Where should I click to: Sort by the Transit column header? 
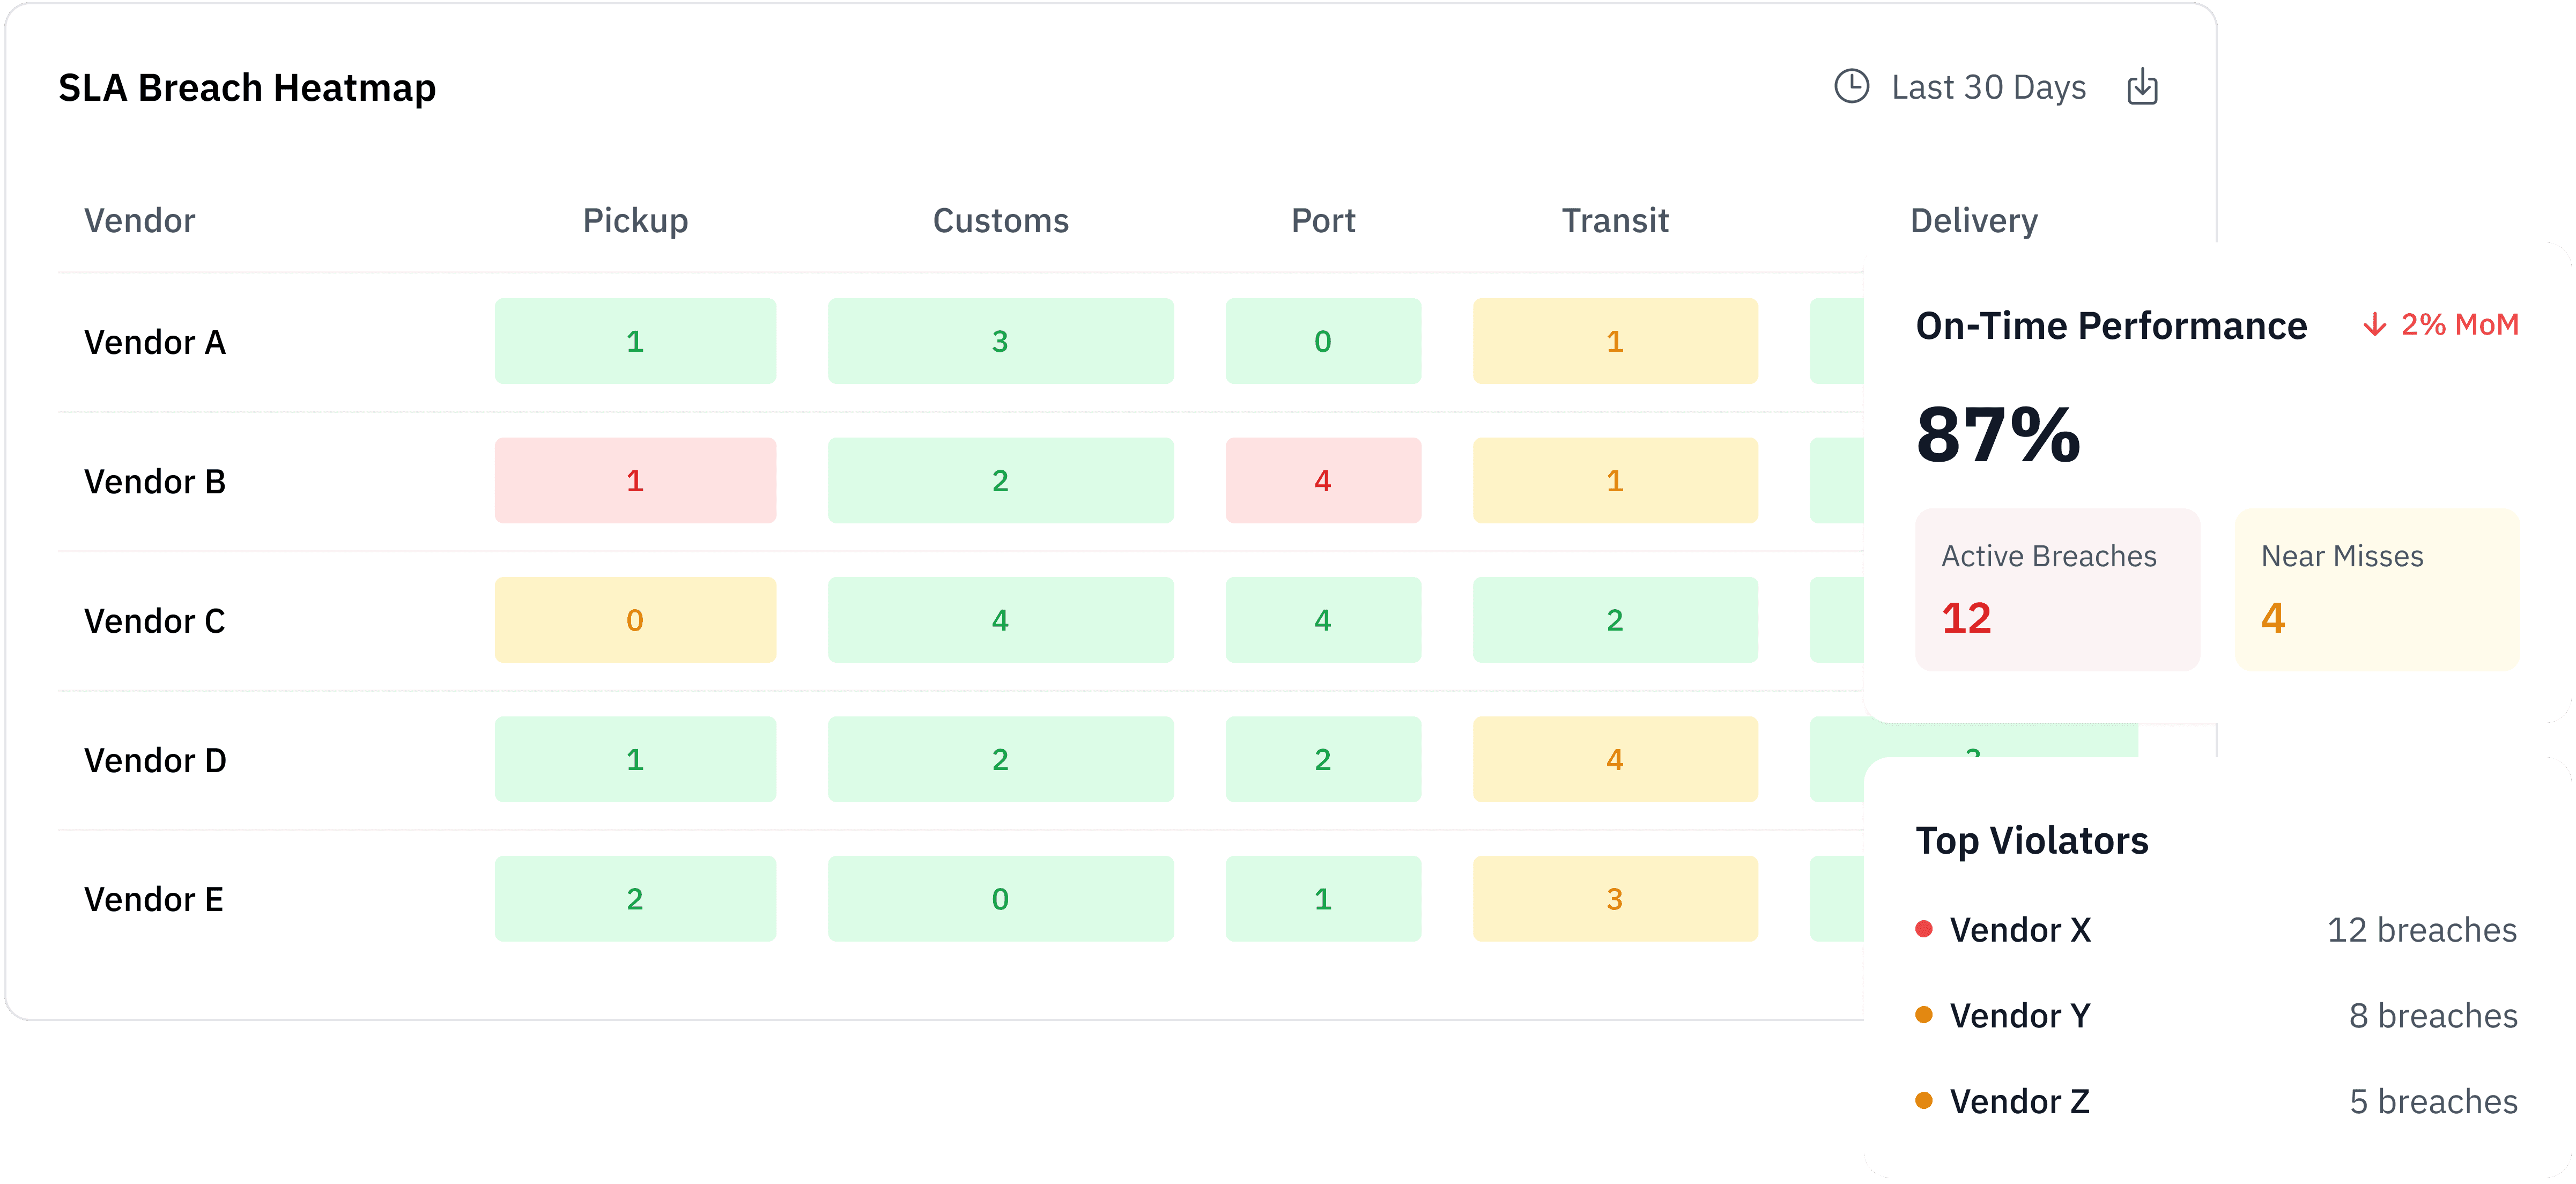click(1615, 221)
